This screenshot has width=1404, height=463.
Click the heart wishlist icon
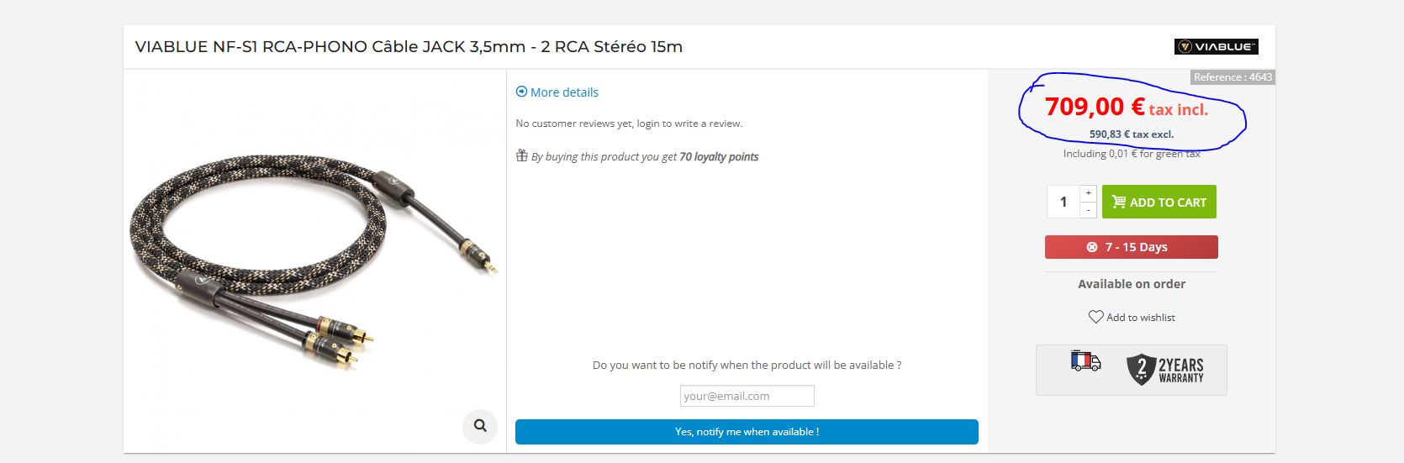click(x=1095, y=317)
